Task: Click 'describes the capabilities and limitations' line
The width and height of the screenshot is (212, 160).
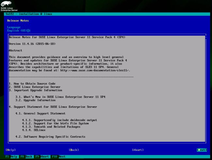Action: click(x=64, y=67)
